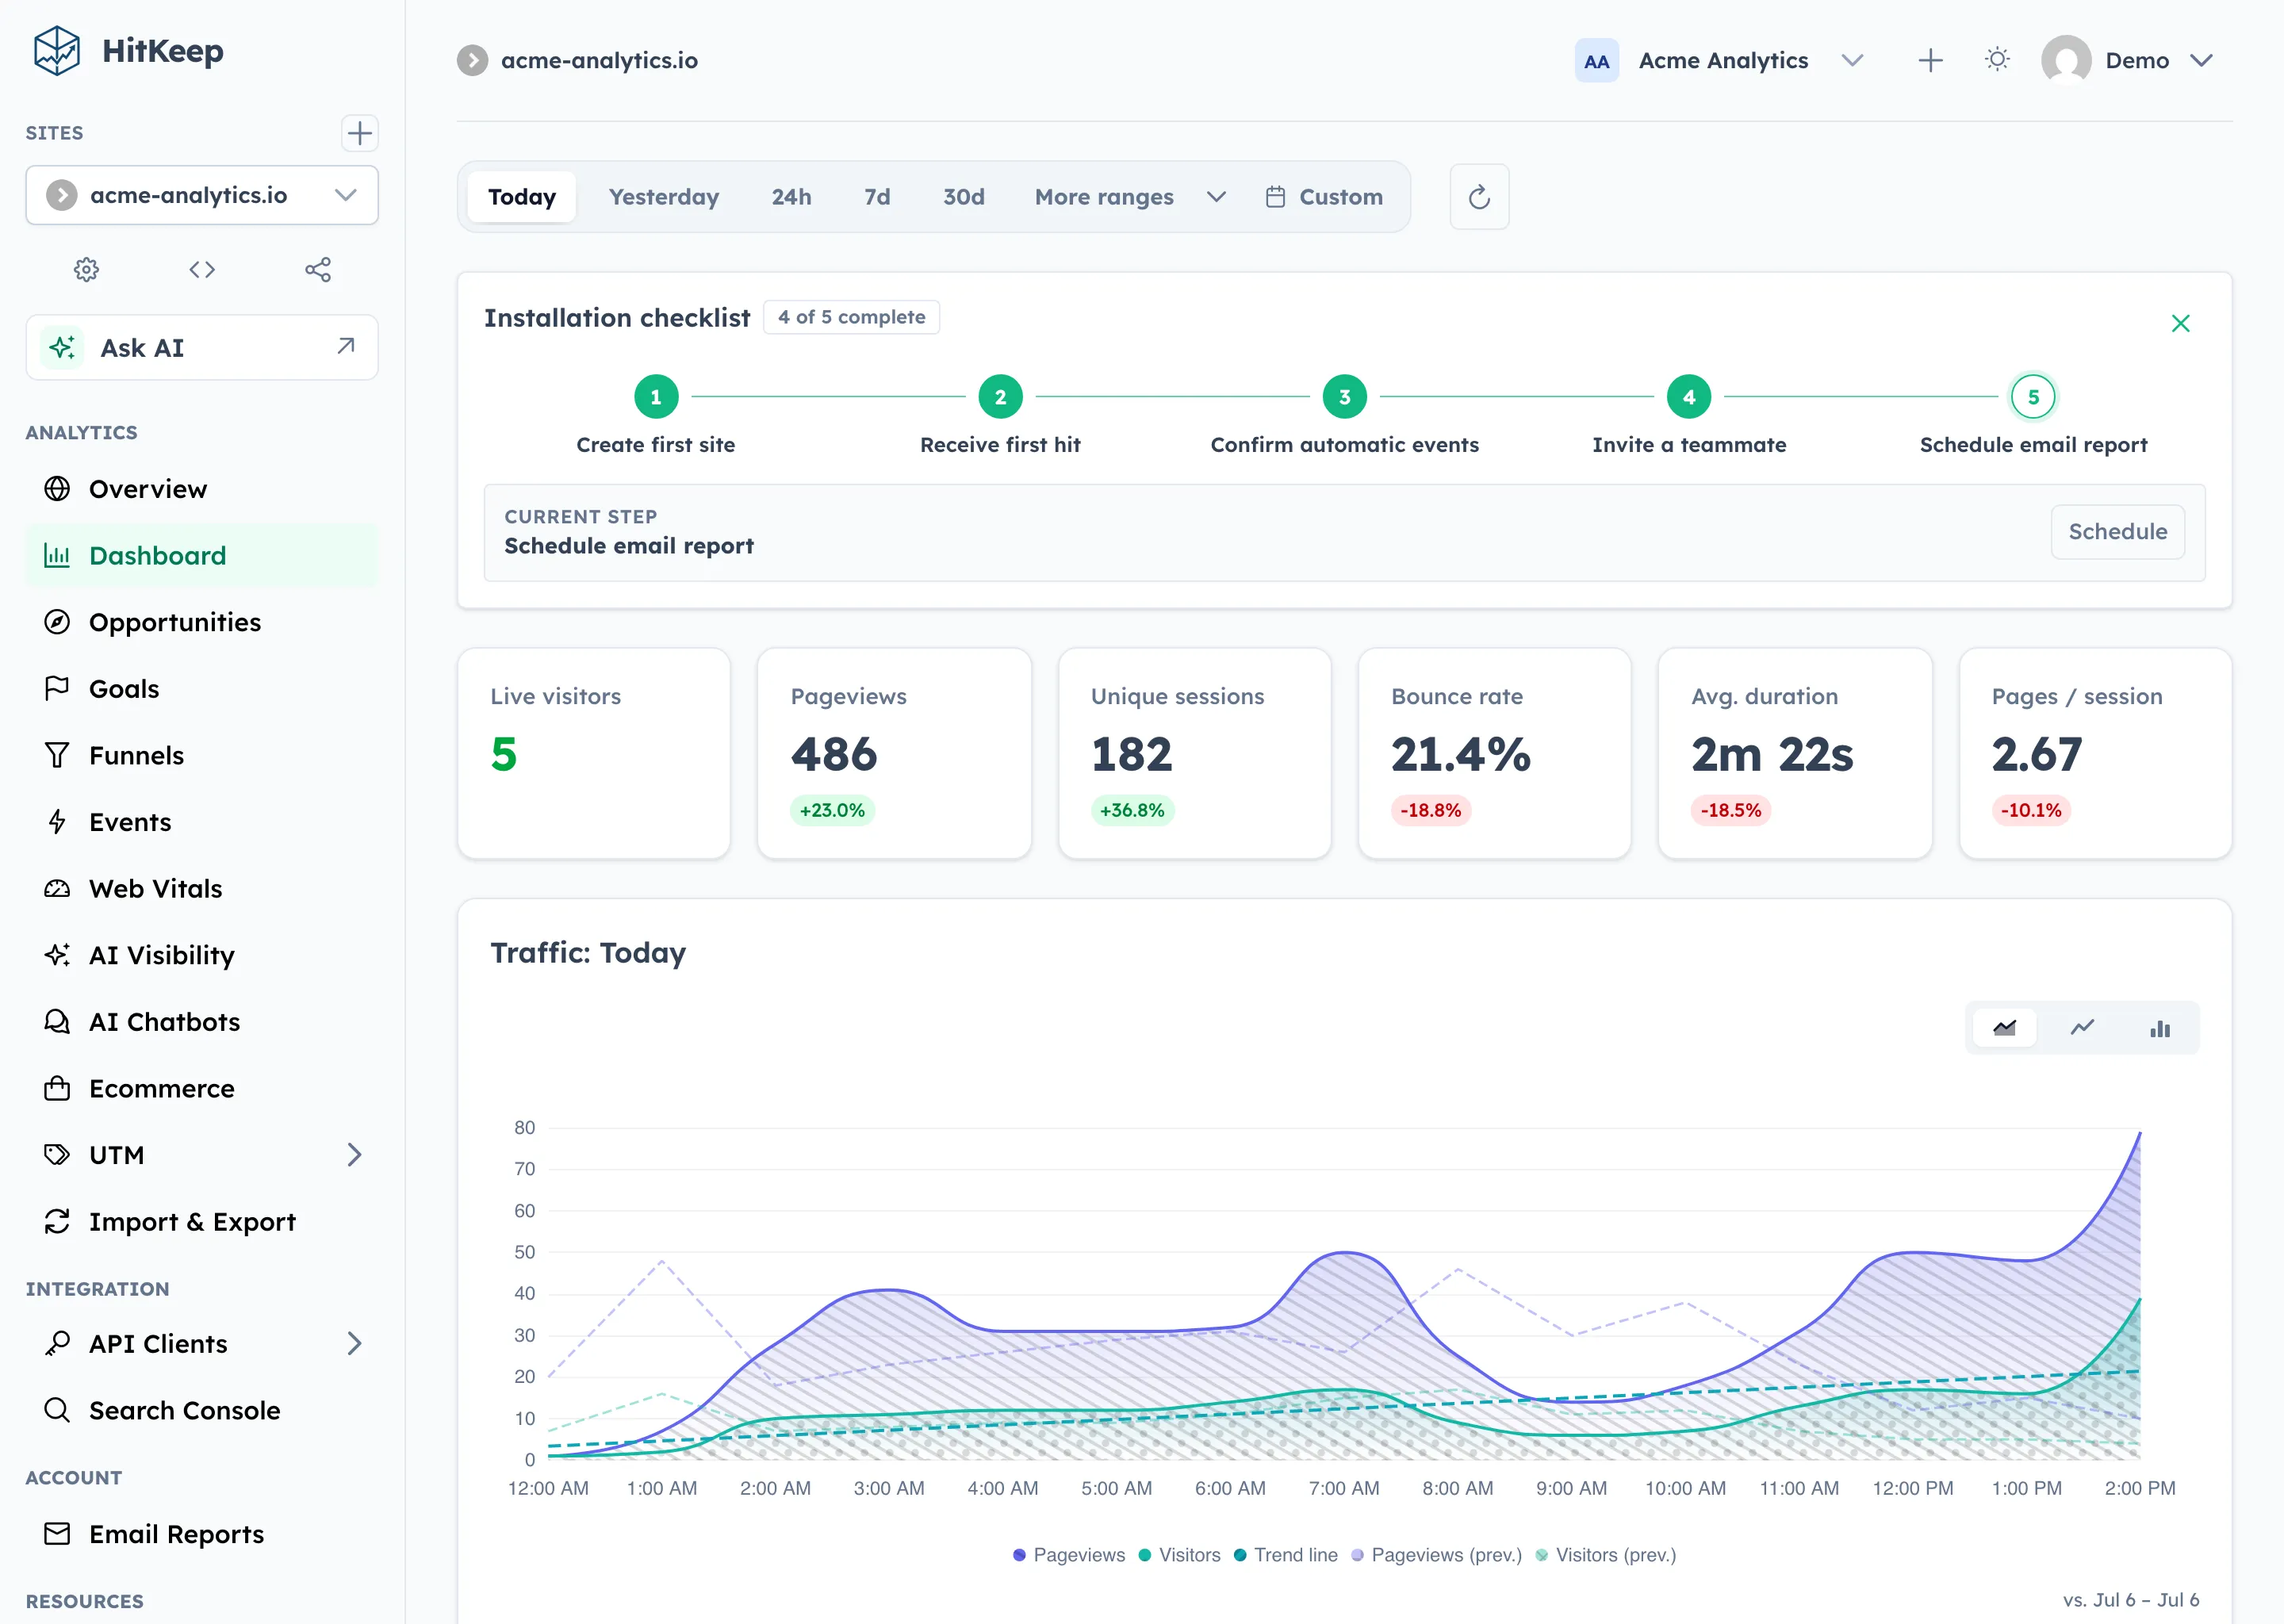Screen dimensions: 2284x1624
Task: Open the Demo user menu
Action: pyautogui.click(x=2129, y=61)
